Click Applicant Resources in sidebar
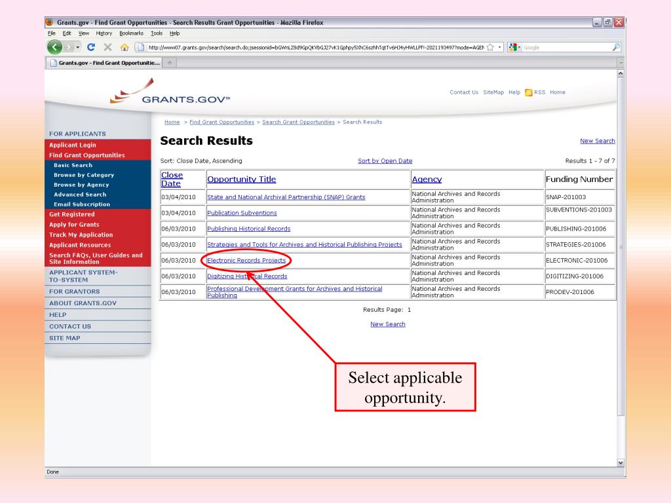The height and width of the screenshot is (503, 671). tap(80, 245)
